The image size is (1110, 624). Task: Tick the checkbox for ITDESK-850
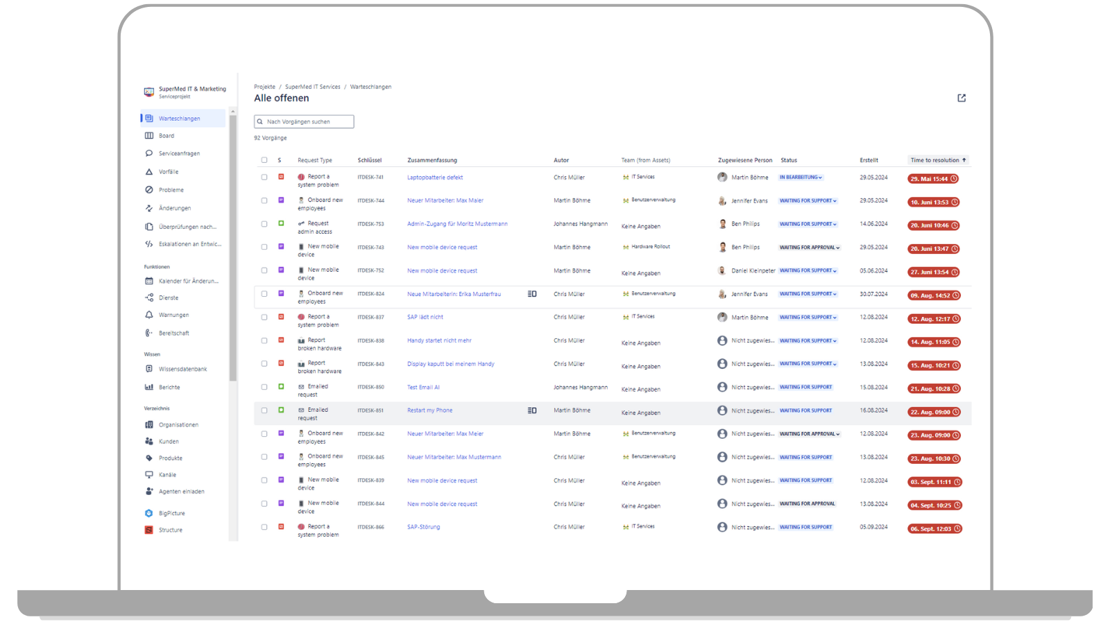tap(264, 387)
